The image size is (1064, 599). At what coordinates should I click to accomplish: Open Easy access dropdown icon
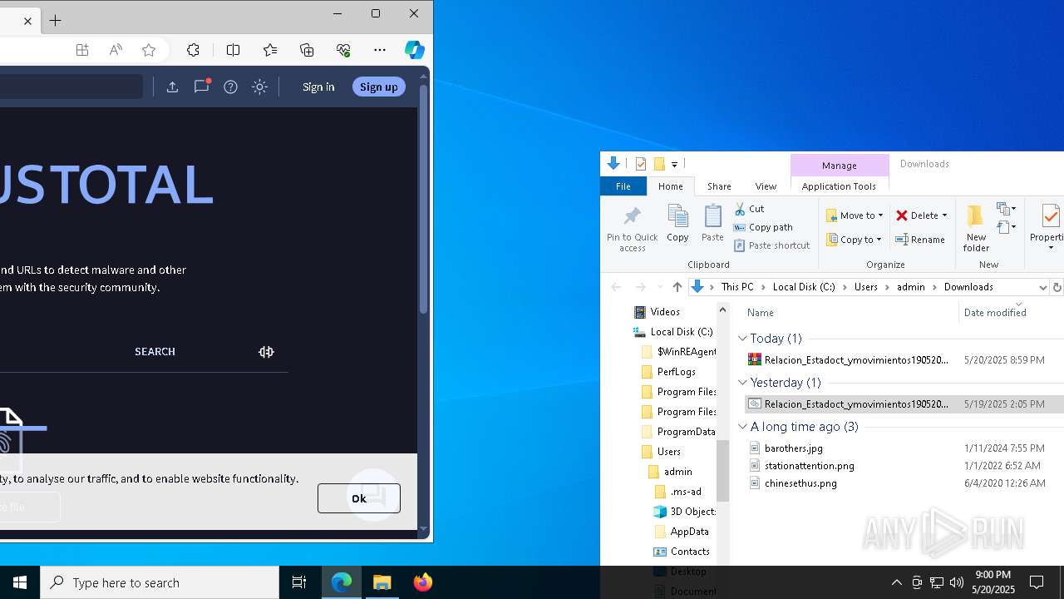pos(1006,227)
